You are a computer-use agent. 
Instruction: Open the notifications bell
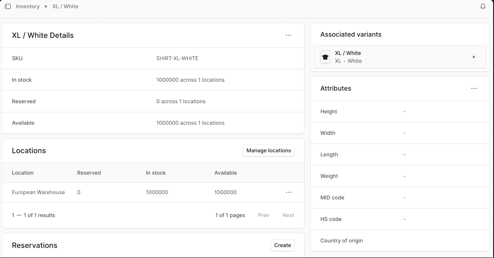483,6
